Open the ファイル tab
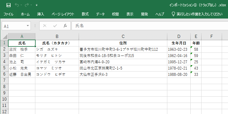Viewport: 228px width, 114px height. [x=9, y=14]
